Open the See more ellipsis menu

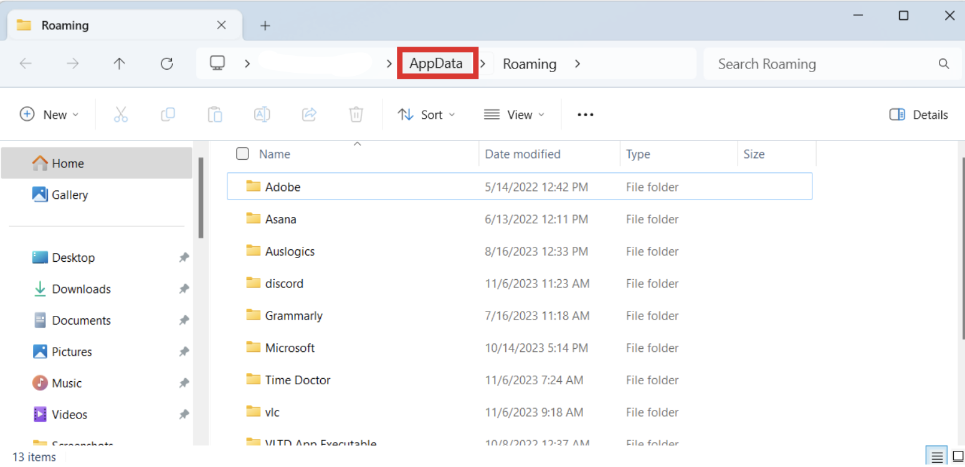coord(585,114)
